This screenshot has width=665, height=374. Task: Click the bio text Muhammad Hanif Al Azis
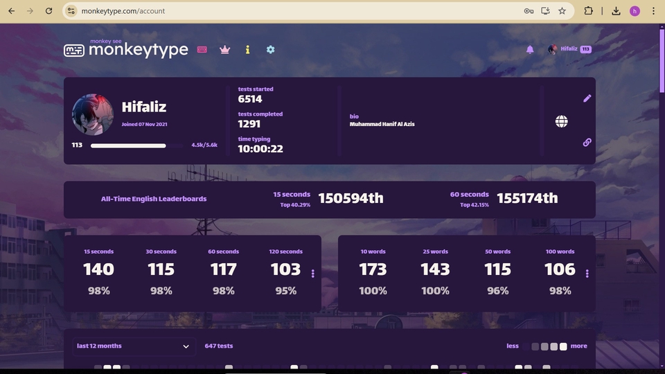click(x=382, y=124)
